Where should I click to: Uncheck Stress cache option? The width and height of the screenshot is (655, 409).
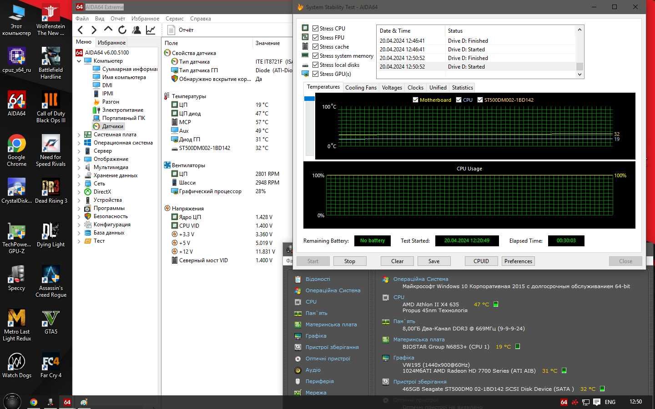[x=315, y=46]
